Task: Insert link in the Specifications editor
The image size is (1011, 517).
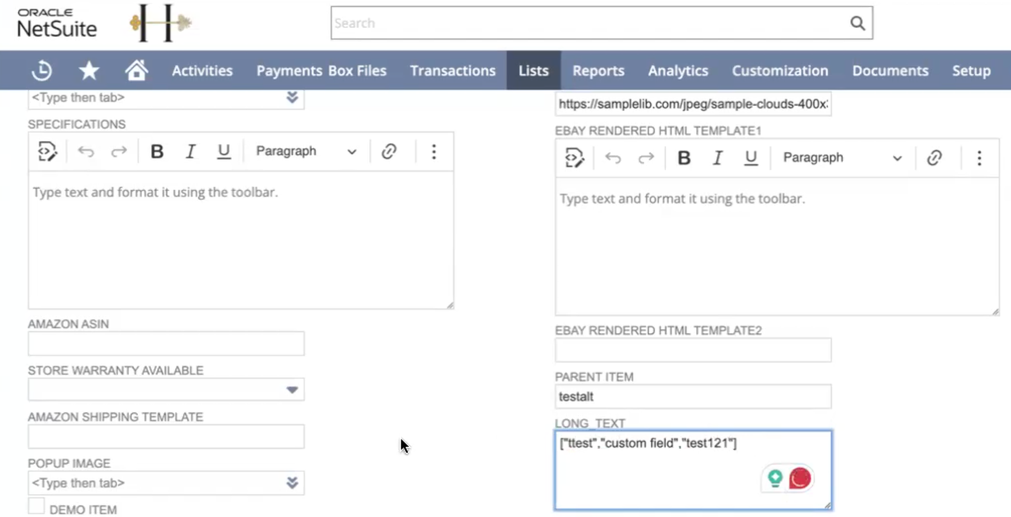Action: click(x=389, y=151)
